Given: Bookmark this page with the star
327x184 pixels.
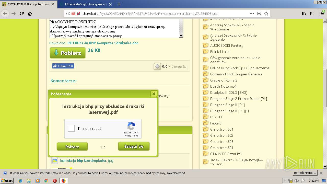Looking at the screenshot, I should (x=266, y=14).
